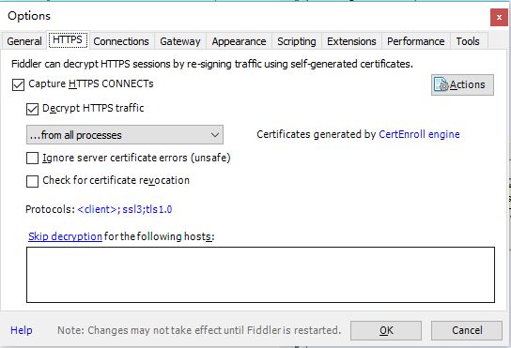Switch to the Tools tab
This screenshot has height=348, width=511.
[x=468, y=41]
